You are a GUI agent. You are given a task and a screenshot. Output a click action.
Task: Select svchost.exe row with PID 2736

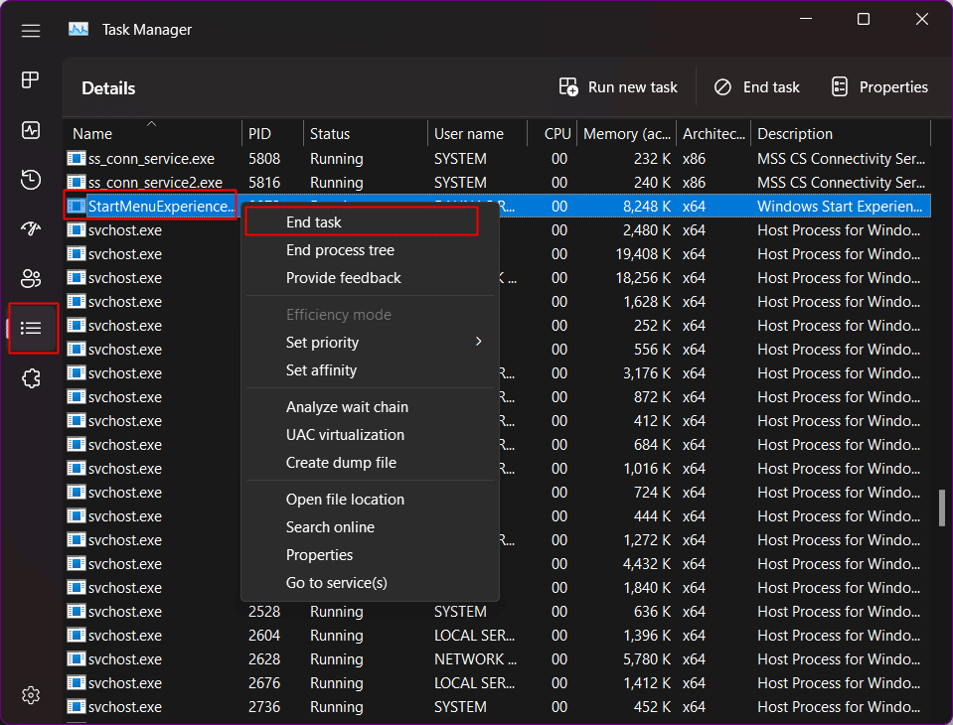pos(497,707)
